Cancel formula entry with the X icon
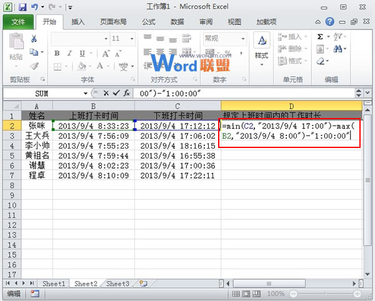 (x=106, y=92)
